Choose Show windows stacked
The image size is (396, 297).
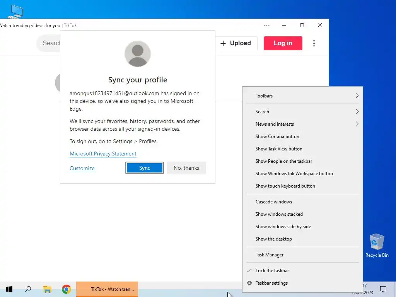pos(302,214)
